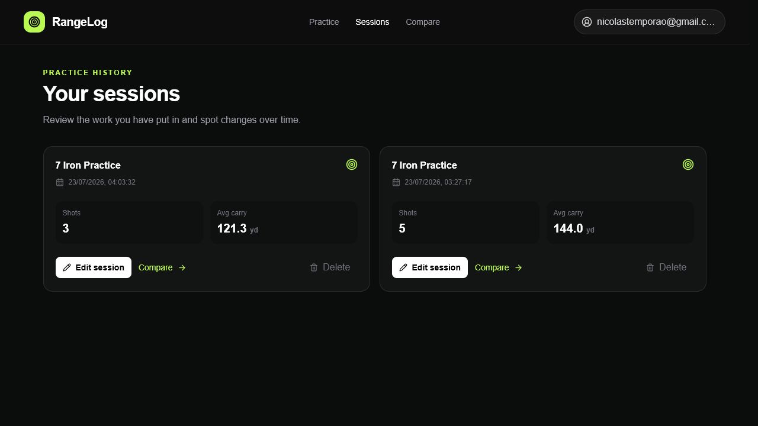
Task: Open the nicolastemporao account menu
Action: tap(650, 22)
